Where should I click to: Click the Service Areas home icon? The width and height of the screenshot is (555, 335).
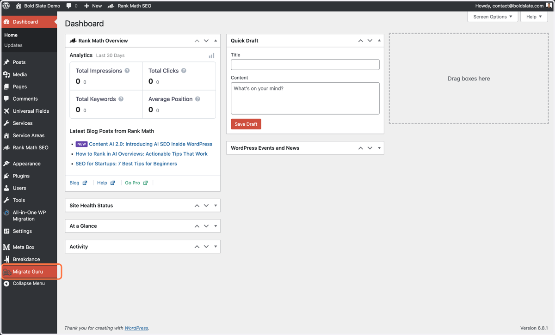6,135
